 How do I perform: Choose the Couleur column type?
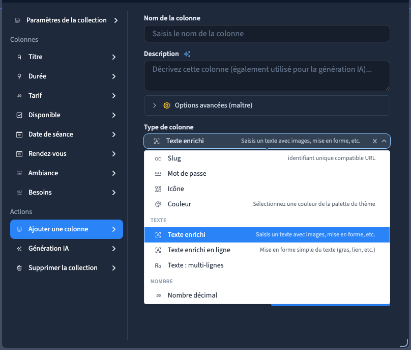point(267,204)
